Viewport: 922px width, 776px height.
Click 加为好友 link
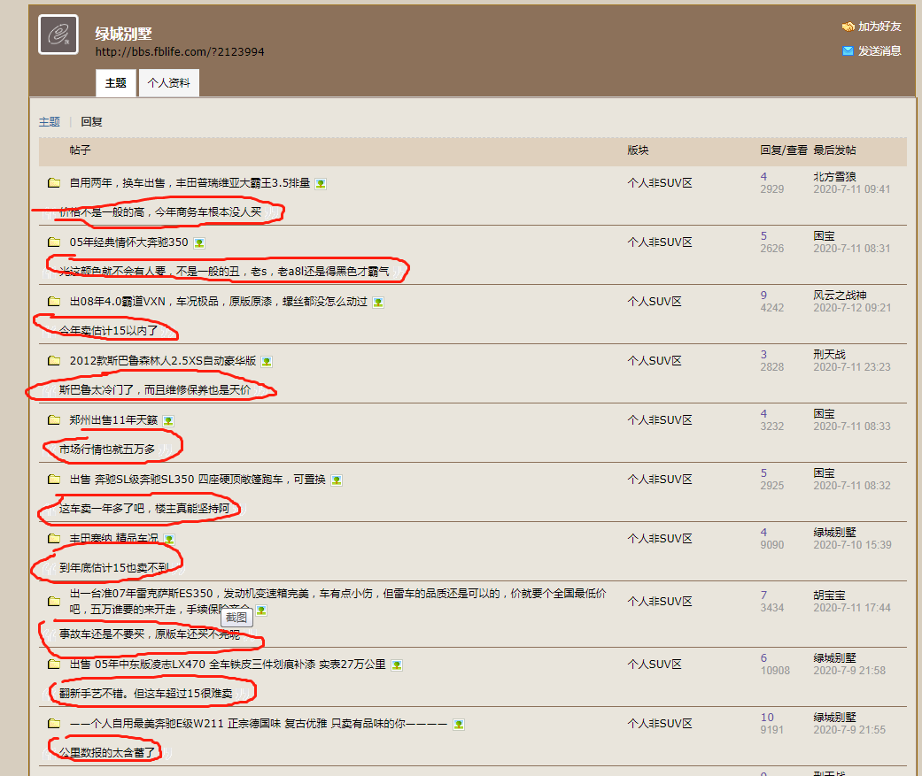point(879,27)
